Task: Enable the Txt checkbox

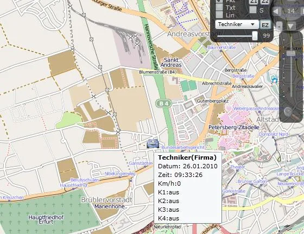Action: pos(219,7)
